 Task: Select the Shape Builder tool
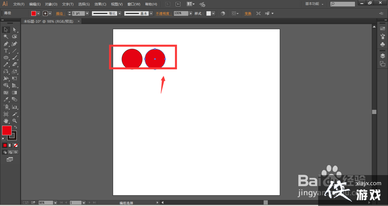pyautogui.click(x=6, y=85)
